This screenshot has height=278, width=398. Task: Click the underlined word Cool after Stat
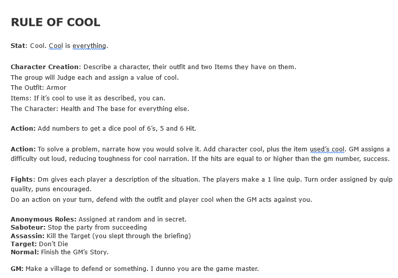tap(56, 46)
